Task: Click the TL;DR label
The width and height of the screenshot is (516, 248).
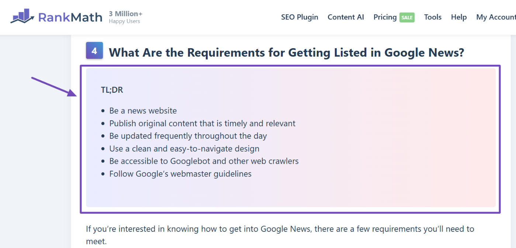Action: pyautogui.click(x=112, y=89)
